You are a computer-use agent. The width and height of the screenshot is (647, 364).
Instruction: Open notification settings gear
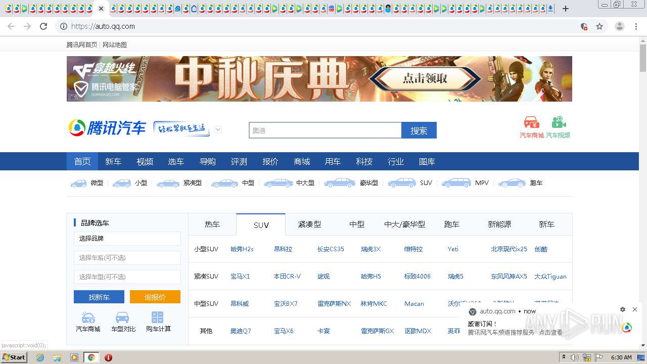623,309
